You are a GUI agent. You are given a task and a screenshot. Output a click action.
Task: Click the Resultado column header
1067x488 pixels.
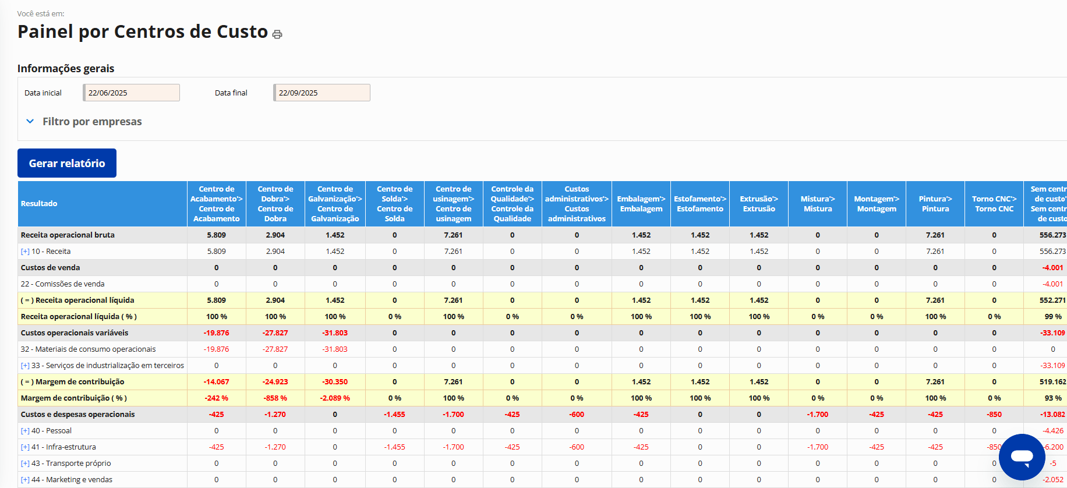click(39, 204)
